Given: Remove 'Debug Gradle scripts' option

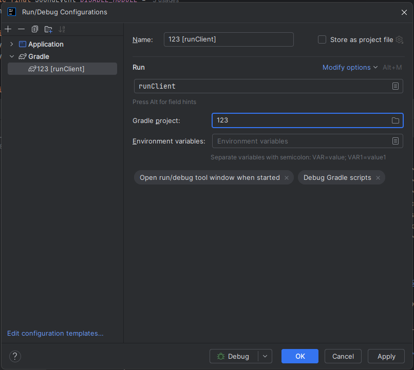Looking at the screenshot, I should coord(378,178).
